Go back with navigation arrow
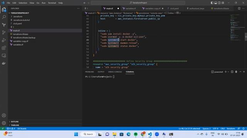 coord(85,3)
